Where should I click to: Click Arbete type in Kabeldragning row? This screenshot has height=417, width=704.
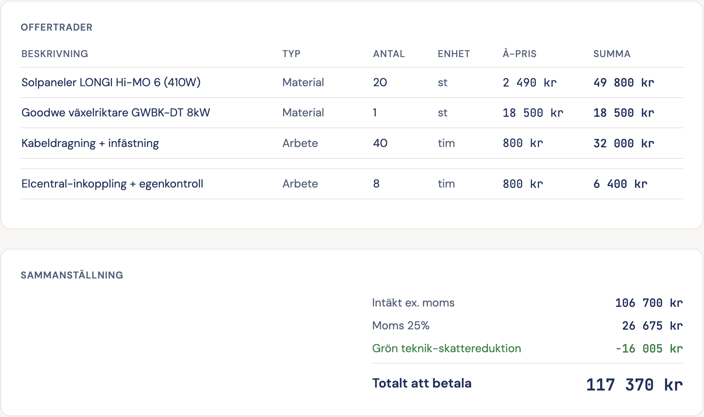point(300,143)
